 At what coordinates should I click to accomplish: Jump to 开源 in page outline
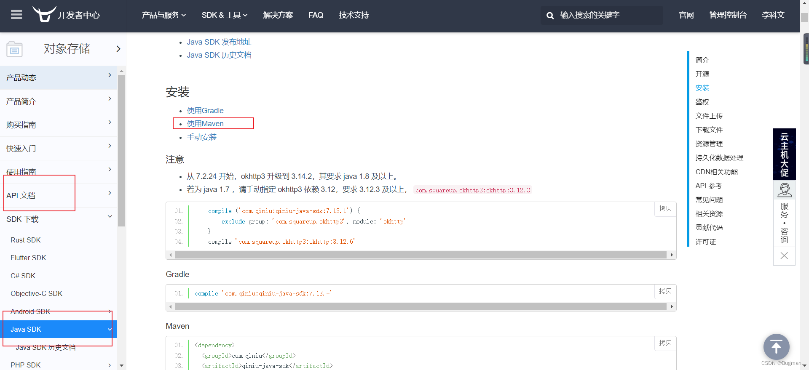click(702, 74)
